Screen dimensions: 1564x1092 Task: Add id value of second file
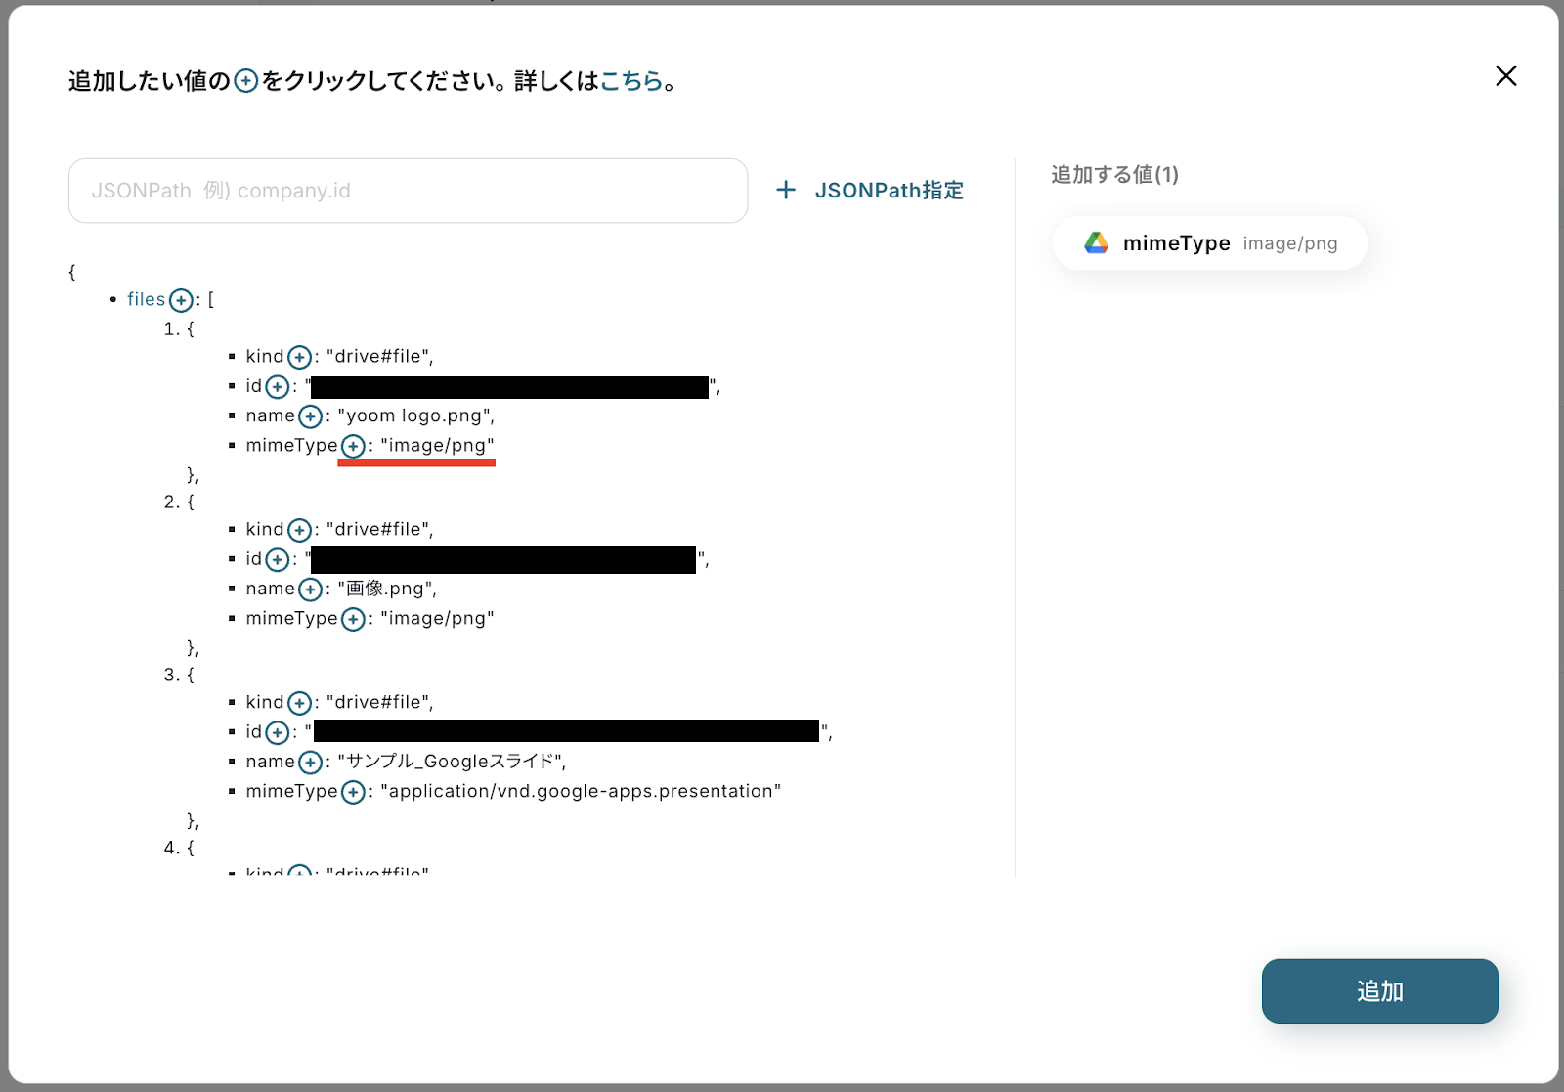pyautogui.click(x=278, y=560)
